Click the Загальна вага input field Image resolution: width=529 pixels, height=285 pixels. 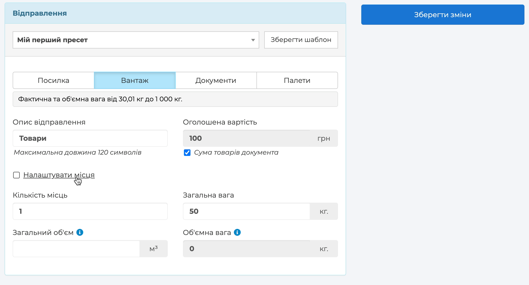point(246,211)
